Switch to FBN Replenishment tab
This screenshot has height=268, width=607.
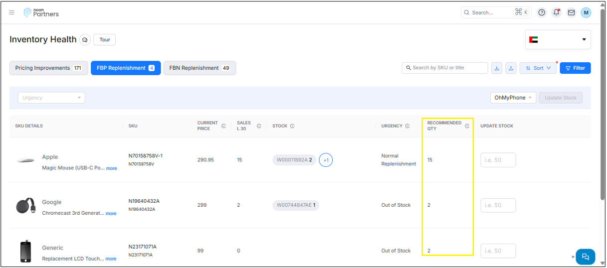[200, 68]
